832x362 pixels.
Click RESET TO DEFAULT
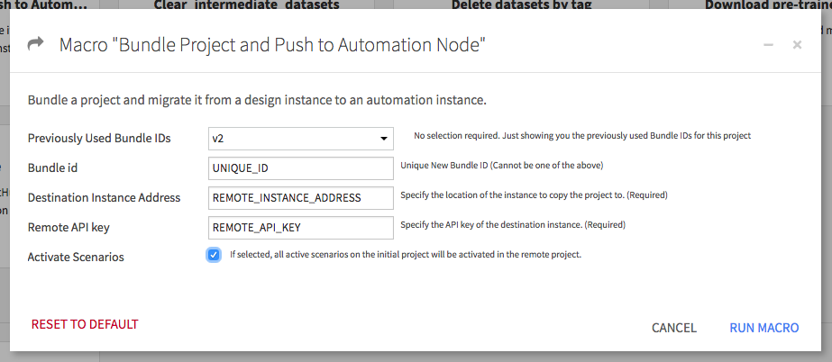(85, 324)
